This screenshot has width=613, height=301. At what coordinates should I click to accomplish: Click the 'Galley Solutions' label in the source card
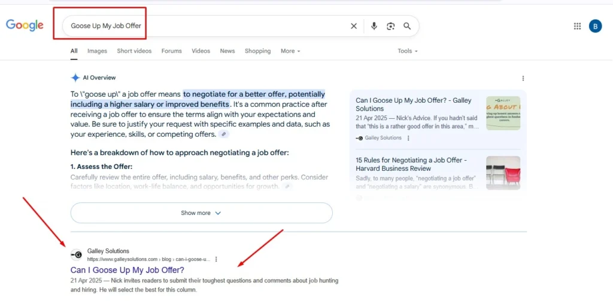[383, 138]
